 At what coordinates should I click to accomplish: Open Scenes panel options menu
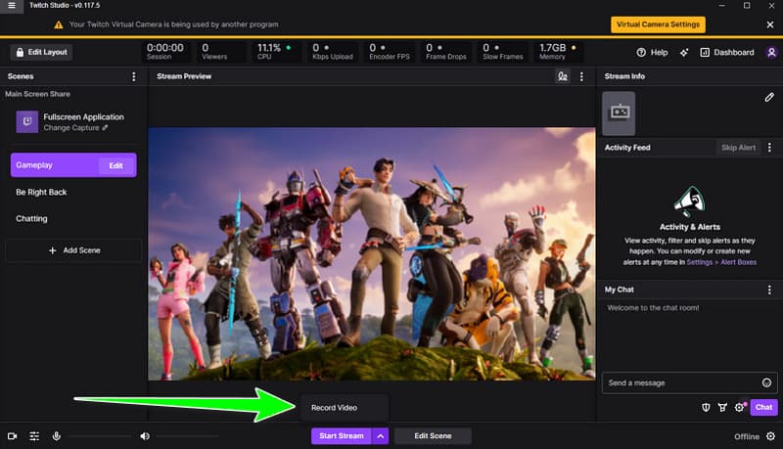(x=133, y=76)
